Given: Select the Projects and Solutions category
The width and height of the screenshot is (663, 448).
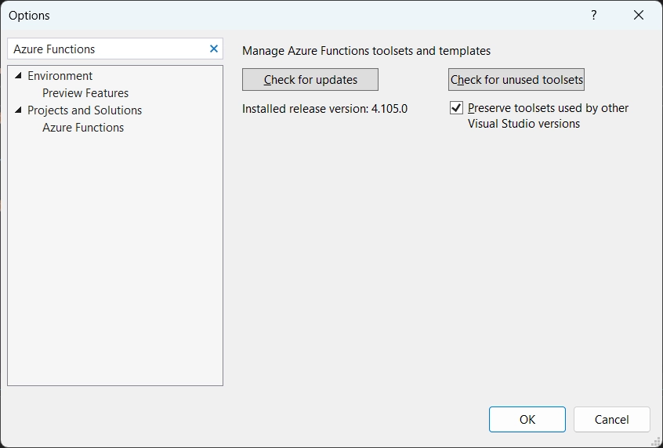Looking at the screenshot, I should pos(85,110).
